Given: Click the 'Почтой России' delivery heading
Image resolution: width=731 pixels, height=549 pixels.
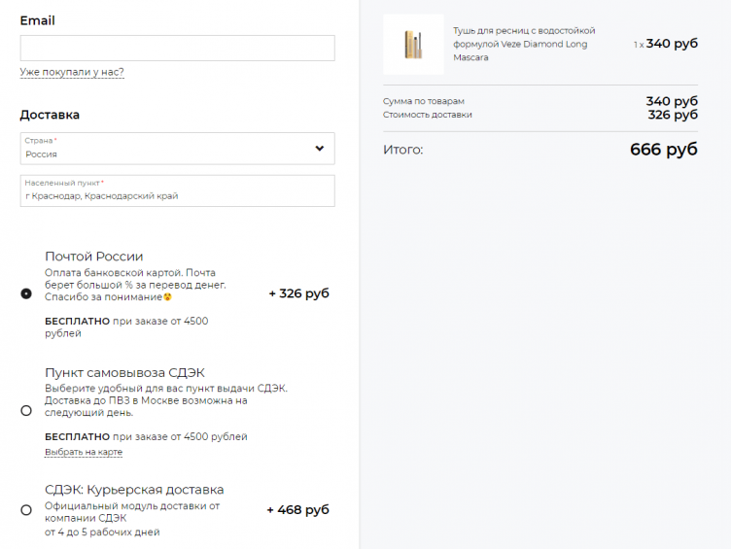Looking at the screenshot, I should point(94,257).
